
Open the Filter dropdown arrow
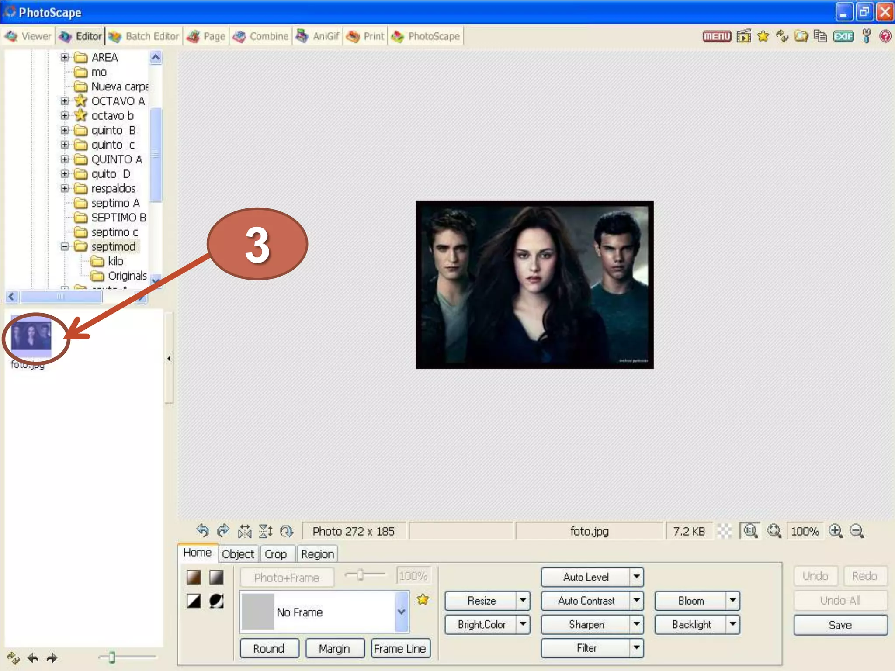coord(636,648)
